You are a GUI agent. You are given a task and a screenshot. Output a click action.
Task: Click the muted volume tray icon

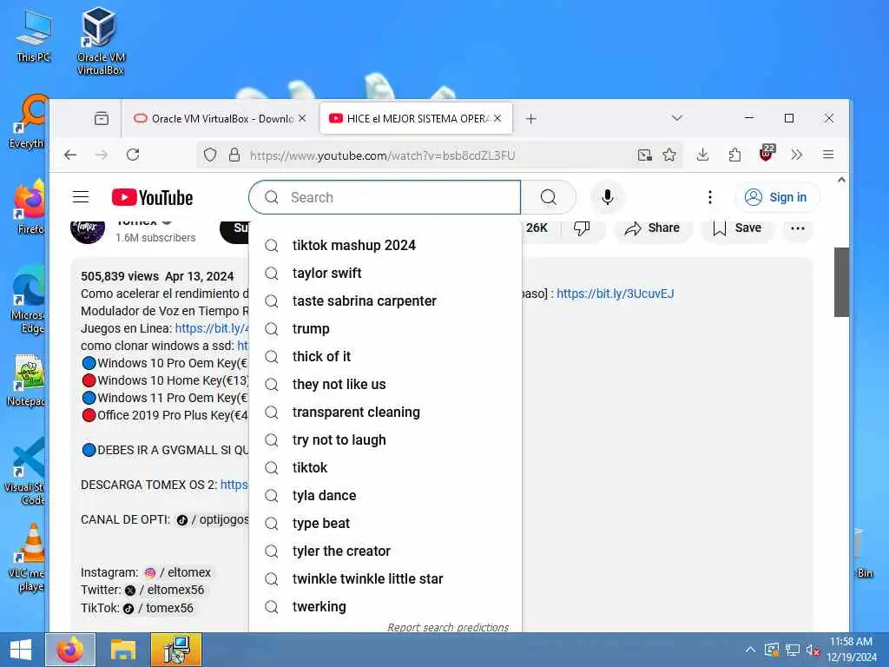(813, 650)
